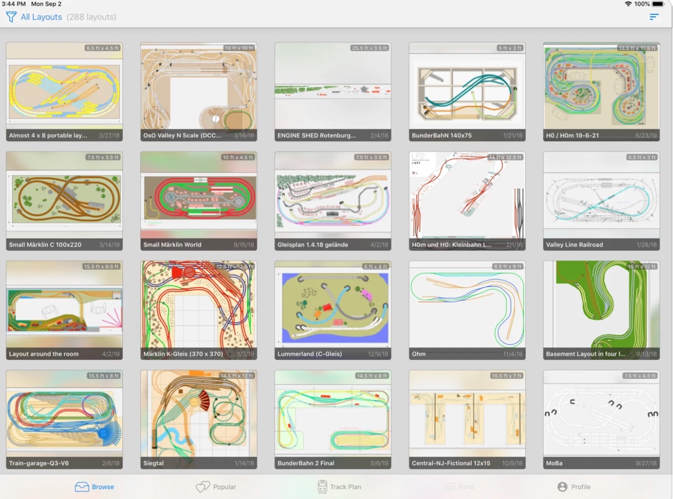Image resolution: width=673 pixels, height=499 pixels.
Task: Tap the 25.5 ft x 3.5 ft size label
Action: coord(370,48)
